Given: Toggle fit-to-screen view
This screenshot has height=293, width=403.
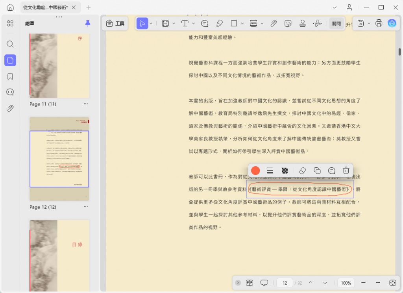Looking at the screenshot, I should coord(392,283).
